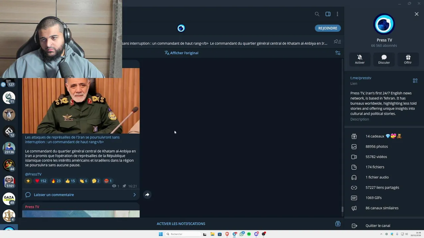Click the t.me/presstv link
The height and width of the screenshot is (238, 424).
361,78
